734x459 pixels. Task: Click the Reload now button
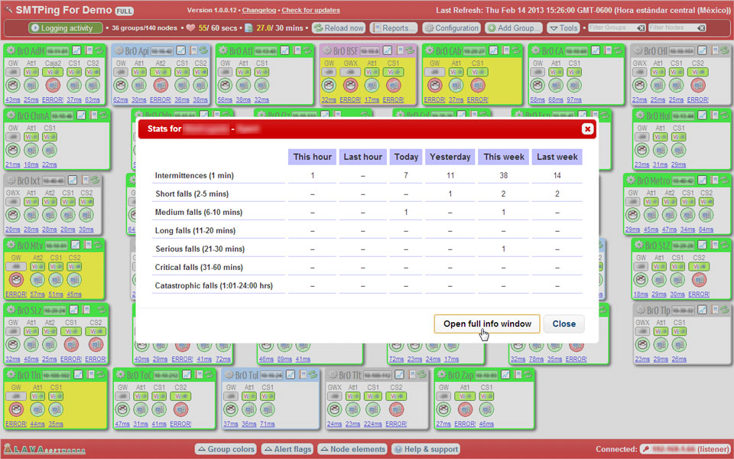tap(338, 28)
